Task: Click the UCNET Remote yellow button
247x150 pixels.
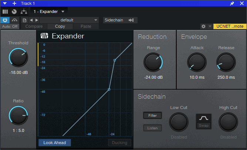Action: [x=230, y=26]
